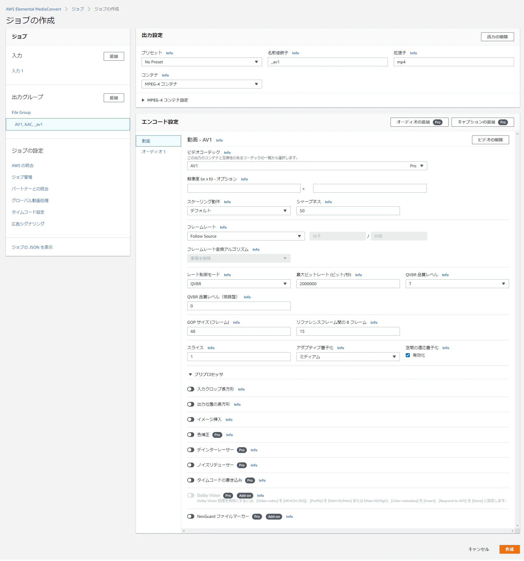Screen dimensions: 524x561
Task: Click the 作成 button
Action: coord(509,549)
